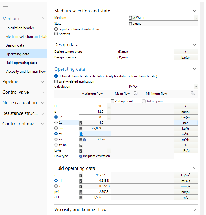Screen dimensions: 206x215
Task: Click calculator icon in η1 row
Action: (81, 181)
